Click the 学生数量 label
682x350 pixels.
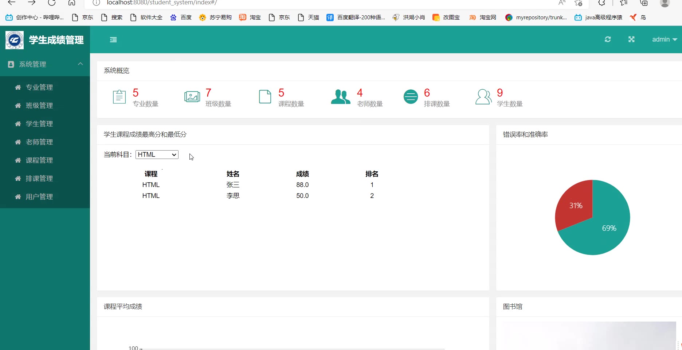tap(510, 104)
